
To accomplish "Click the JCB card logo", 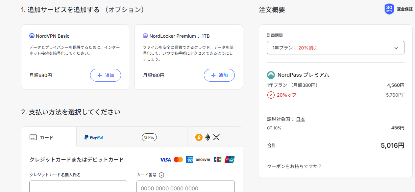I will 217,160.
